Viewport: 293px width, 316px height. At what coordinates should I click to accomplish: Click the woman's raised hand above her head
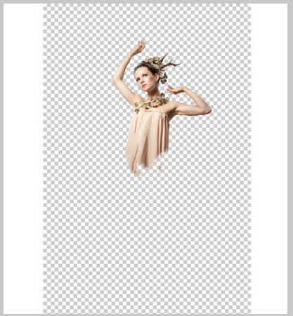(138, 48)
